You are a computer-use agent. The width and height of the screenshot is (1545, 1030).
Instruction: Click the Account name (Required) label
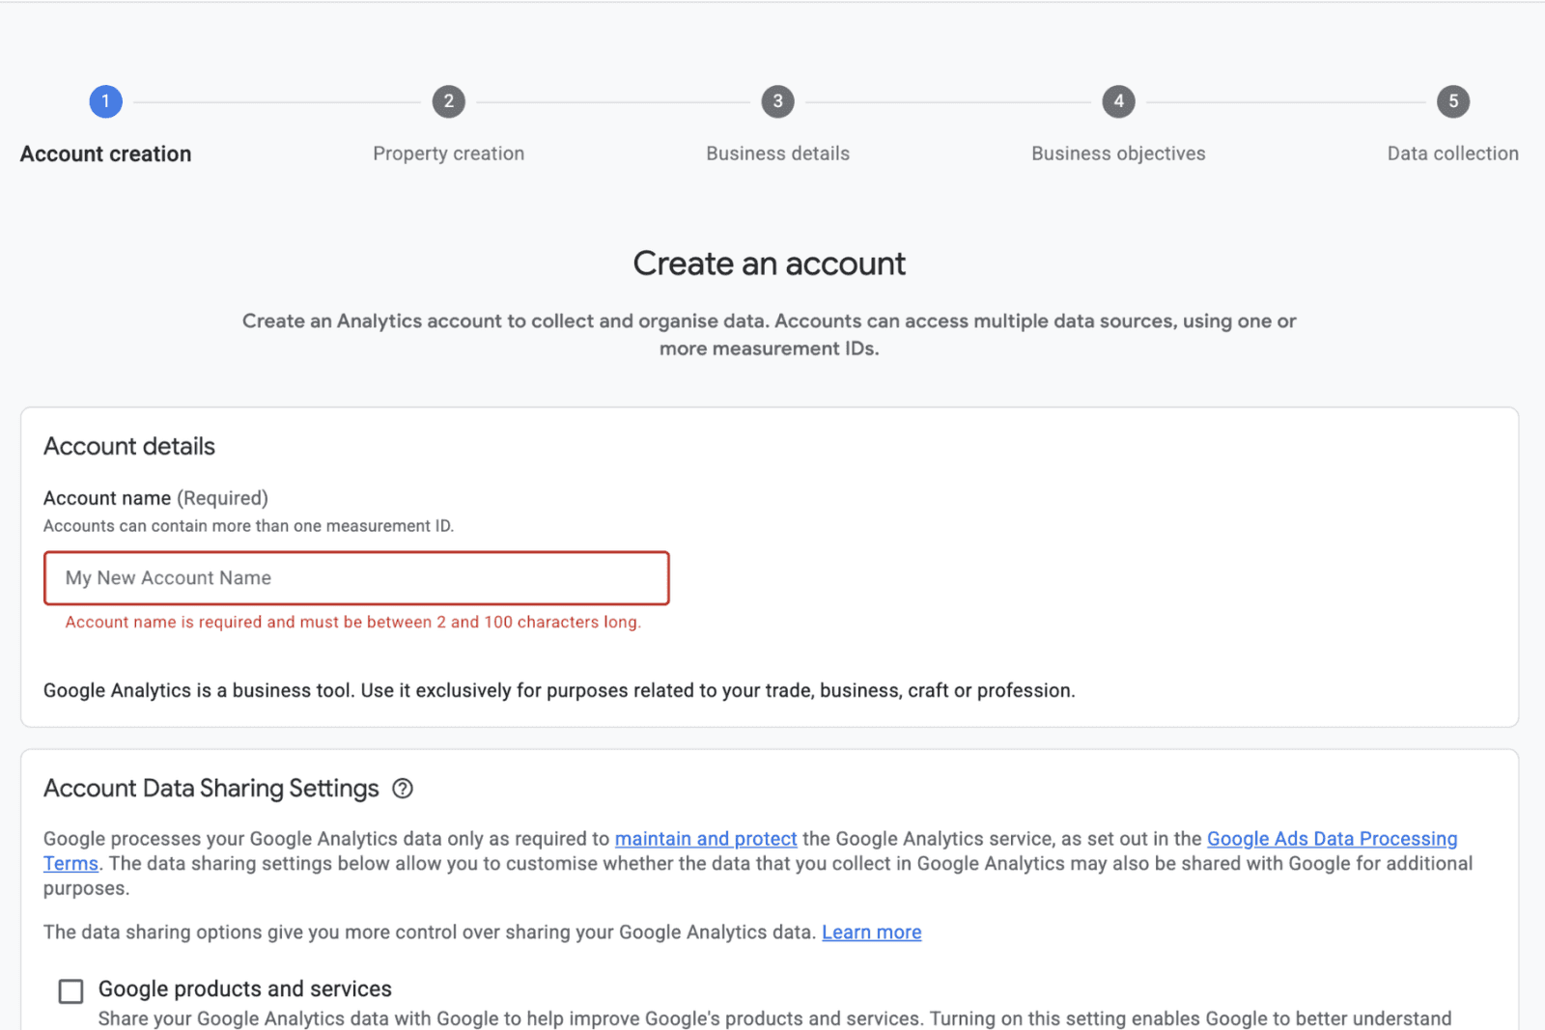click(x=155, y=498)
